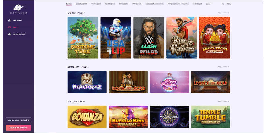Click the search magnifier icon
This screenshot has width=266, height=133.
(223, 4)
